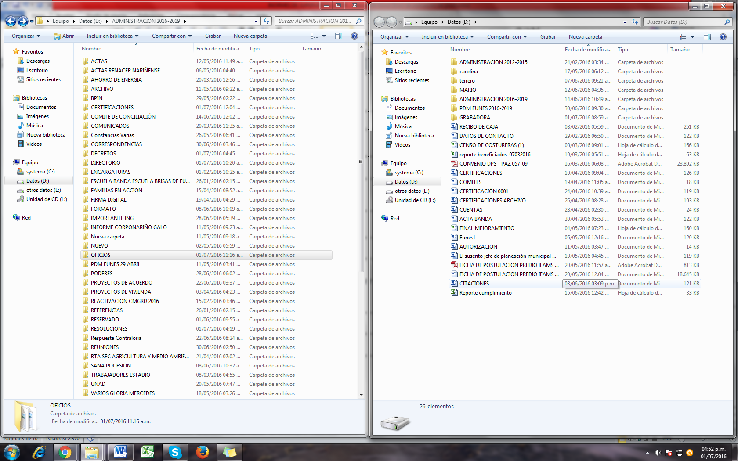Sort by Tamaño column in right window
The height and width of the screenshot is (461, 738).
click(x=680, y=50)
